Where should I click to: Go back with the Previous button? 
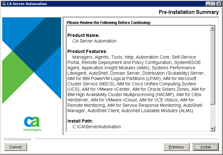click(176, 147)
